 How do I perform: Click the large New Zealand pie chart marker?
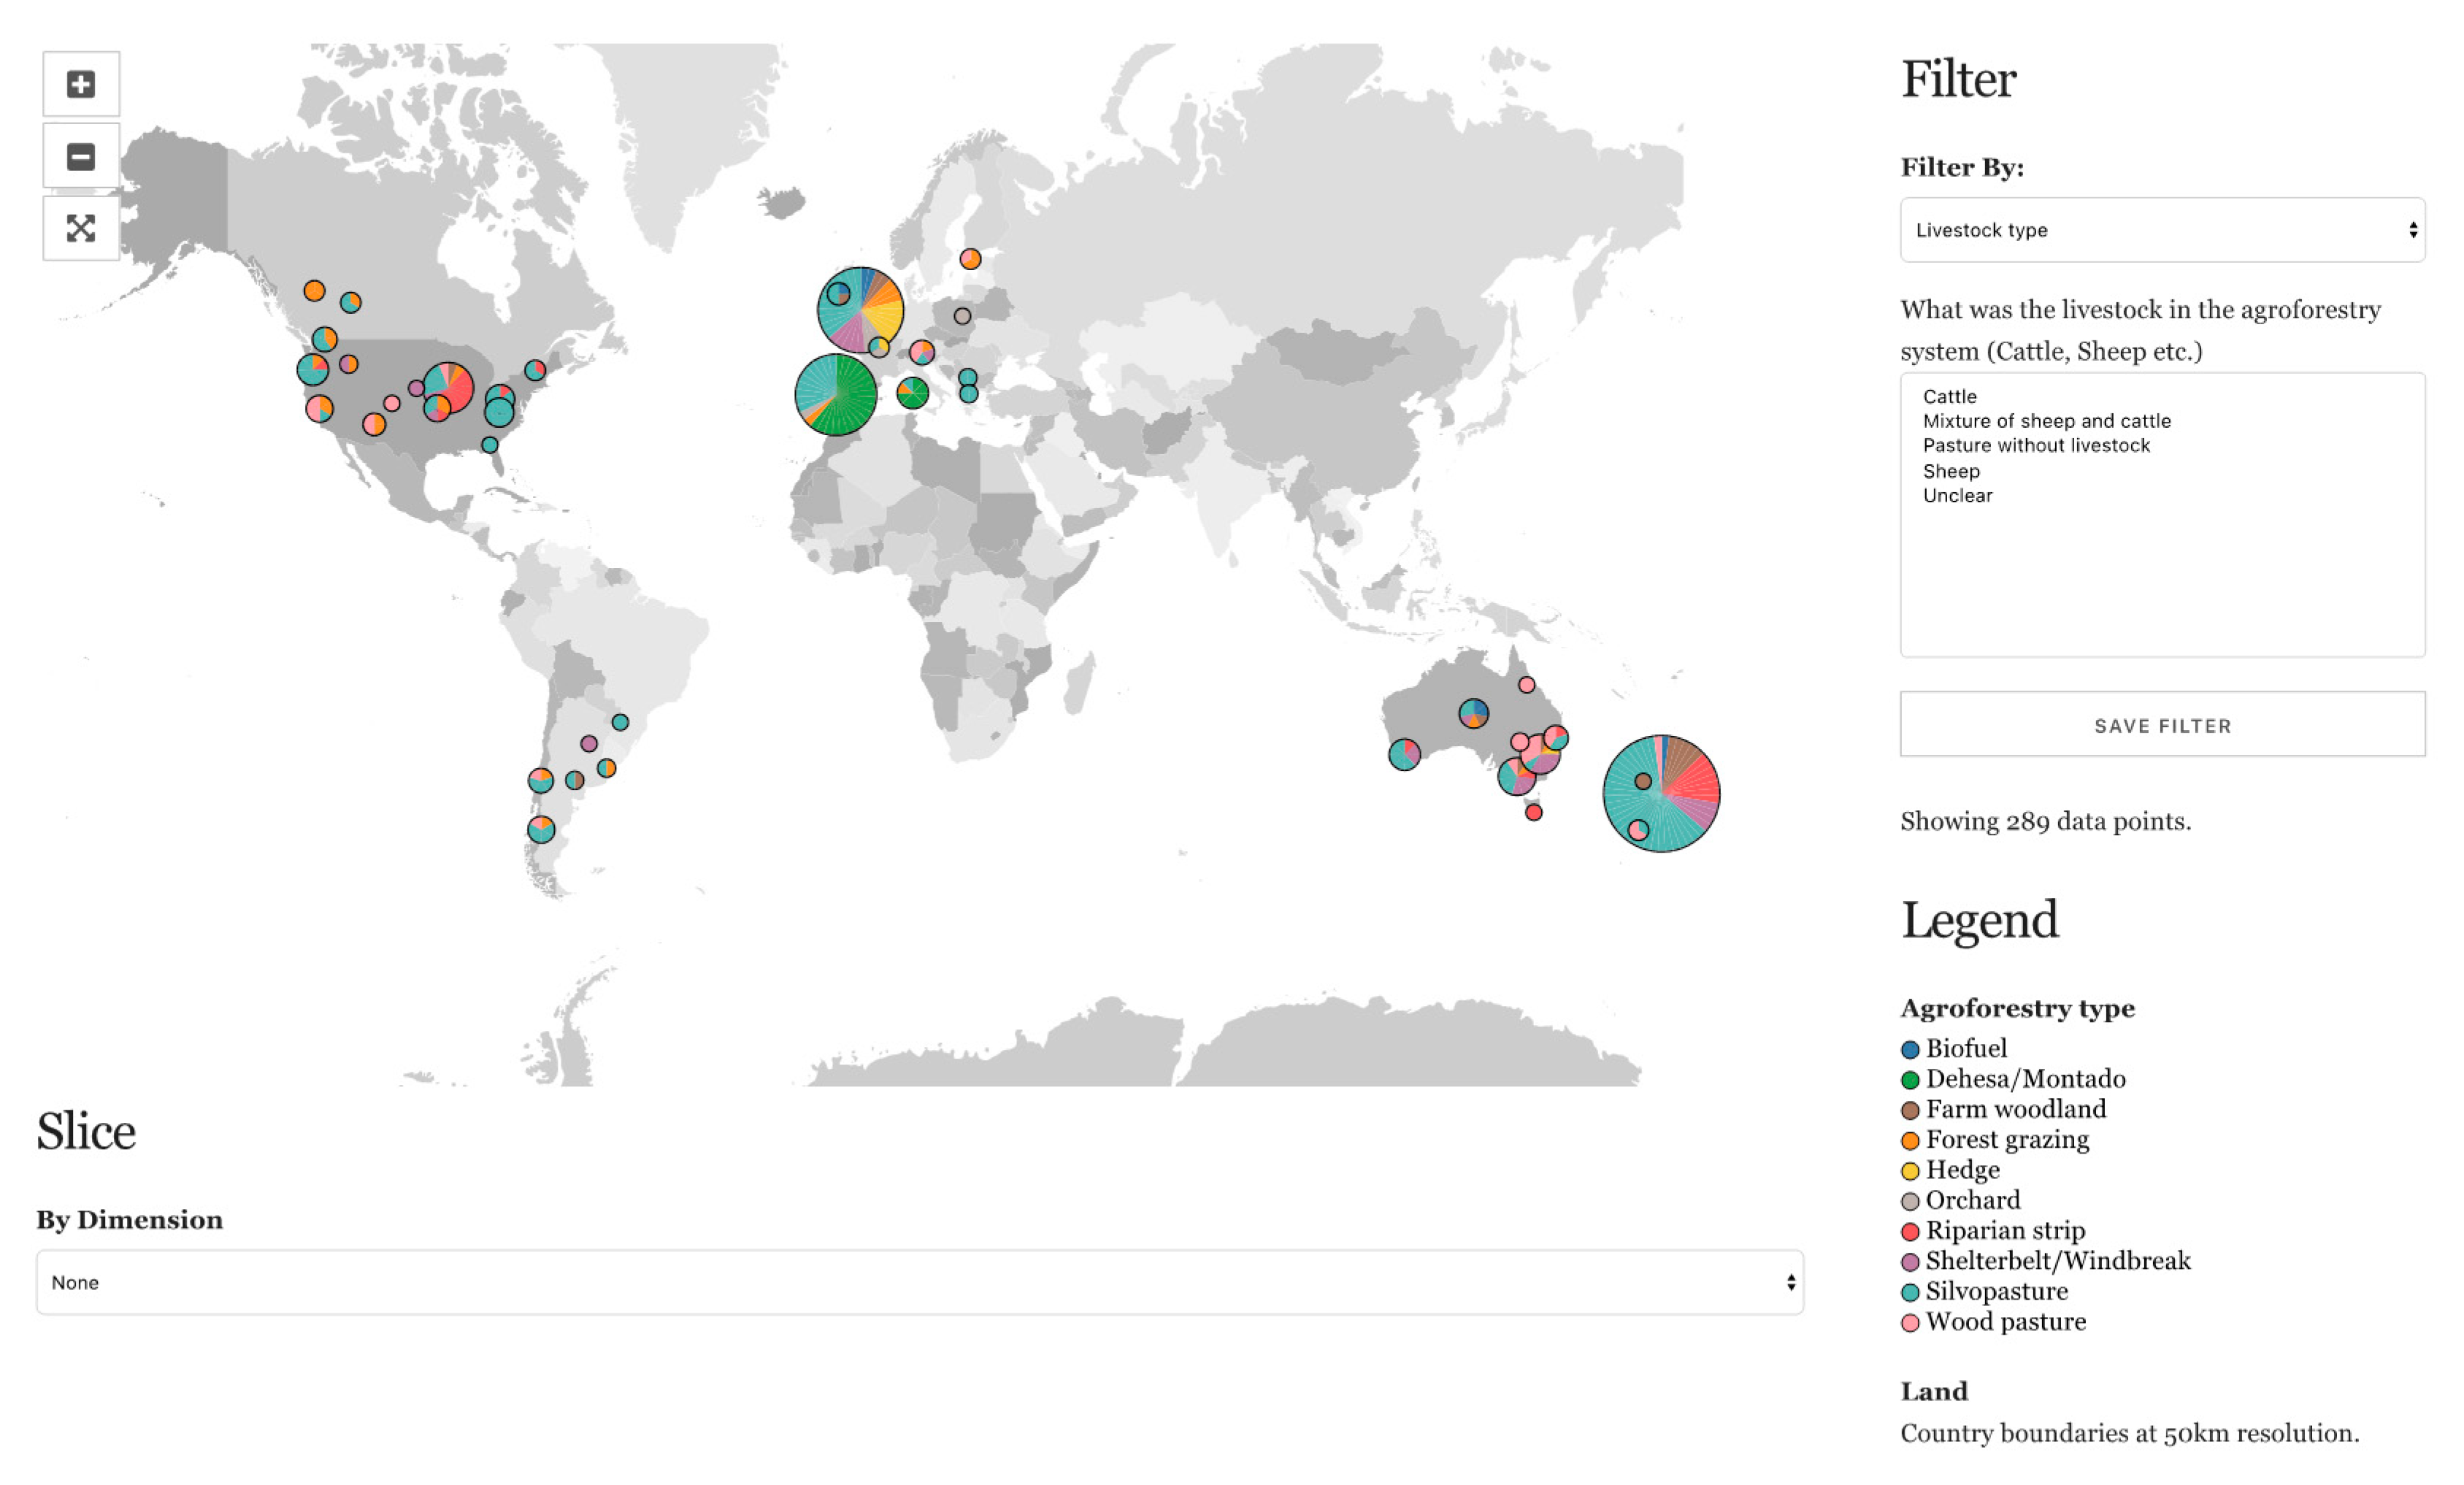1661,794
